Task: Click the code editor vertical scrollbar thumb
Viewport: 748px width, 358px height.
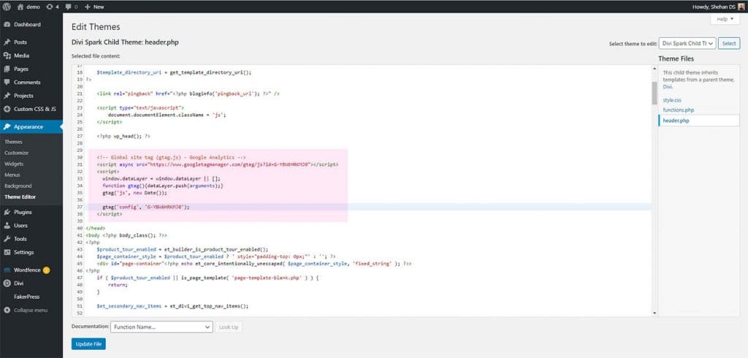Action: click(654, 93)
